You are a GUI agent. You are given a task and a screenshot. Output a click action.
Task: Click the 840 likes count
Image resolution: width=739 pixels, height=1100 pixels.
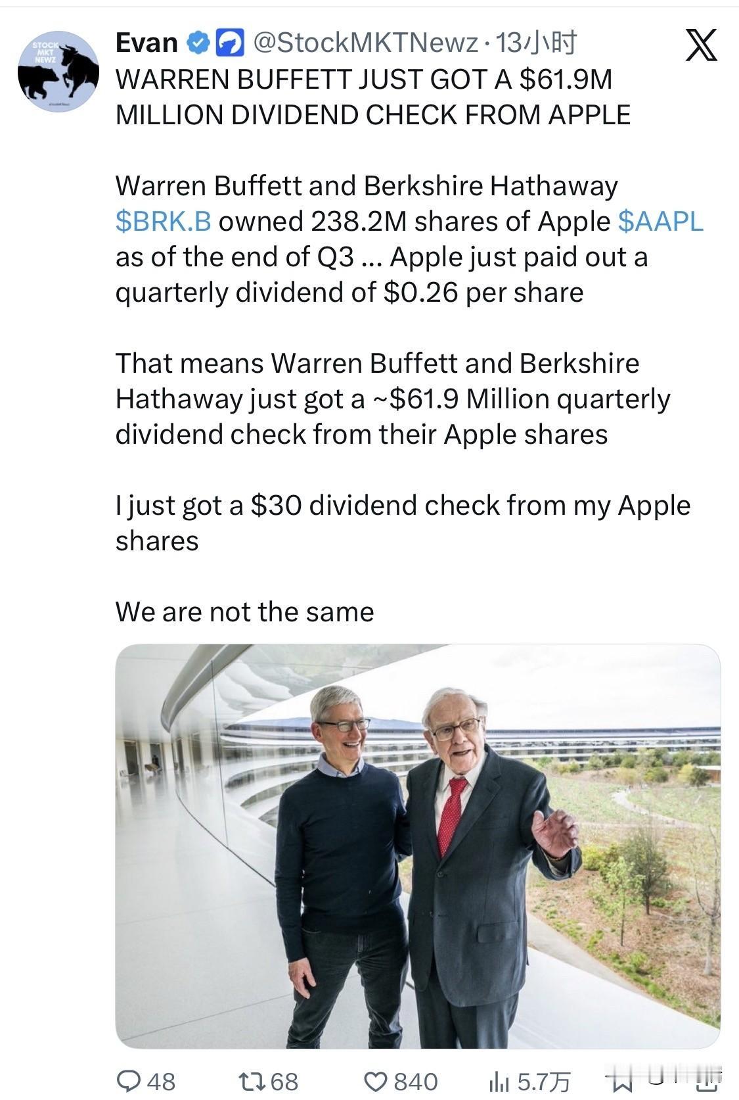pyautogui.click(x=415, y=1082)
